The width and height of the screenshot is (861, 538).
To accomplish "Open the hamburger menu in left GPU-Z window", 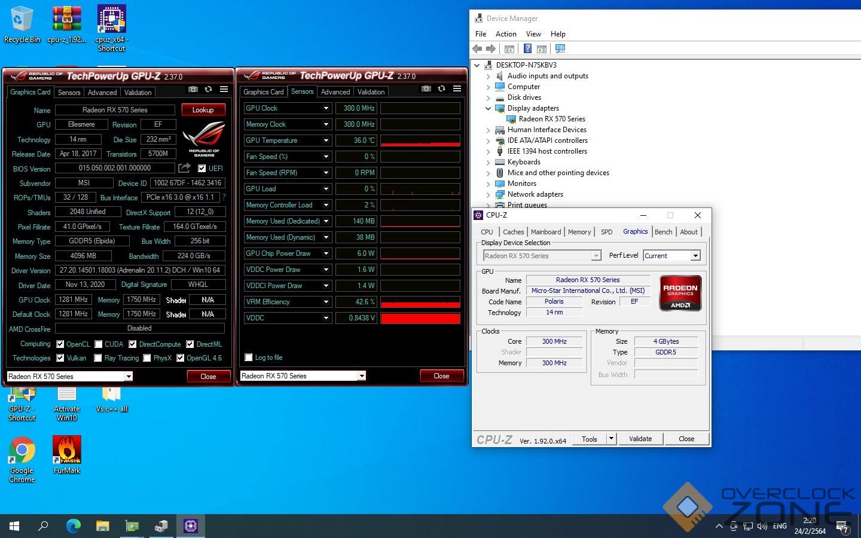I will [x=224, y=90].
